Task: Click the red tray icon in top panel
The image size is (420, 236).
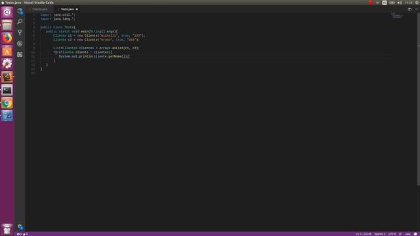Action: [370, 3]
